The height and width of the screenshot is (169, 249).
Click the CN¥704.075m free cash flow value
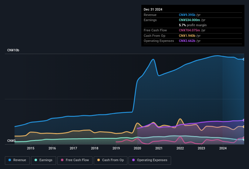point(189,30)
